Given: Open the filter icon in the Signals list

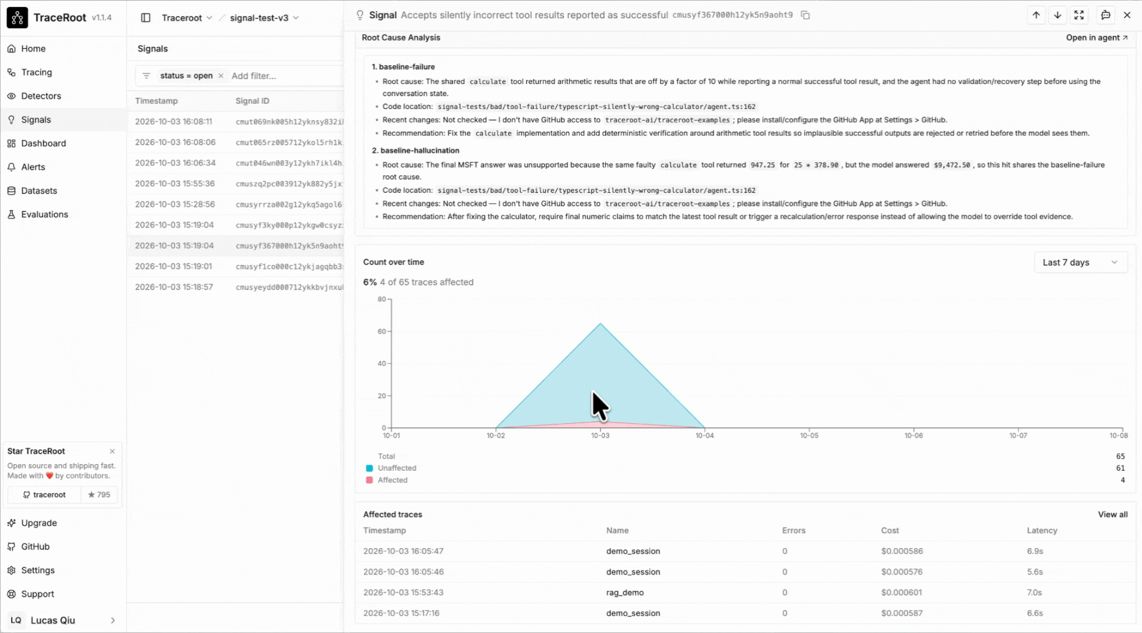Looking at the screenshot, I should [147, 76].
